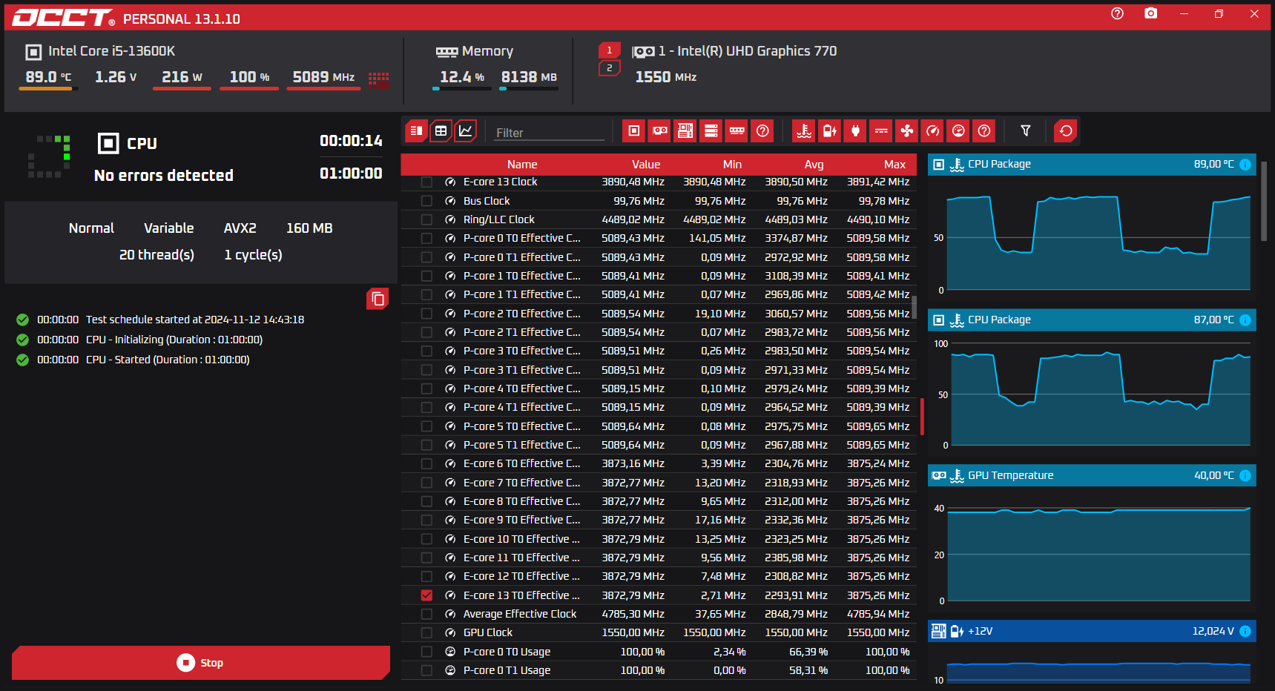The height and width of the screenshot is (691, 1275).
Task: Uncheck the E-core 13 T0 Effective checkbox
Action: (426, 595)
